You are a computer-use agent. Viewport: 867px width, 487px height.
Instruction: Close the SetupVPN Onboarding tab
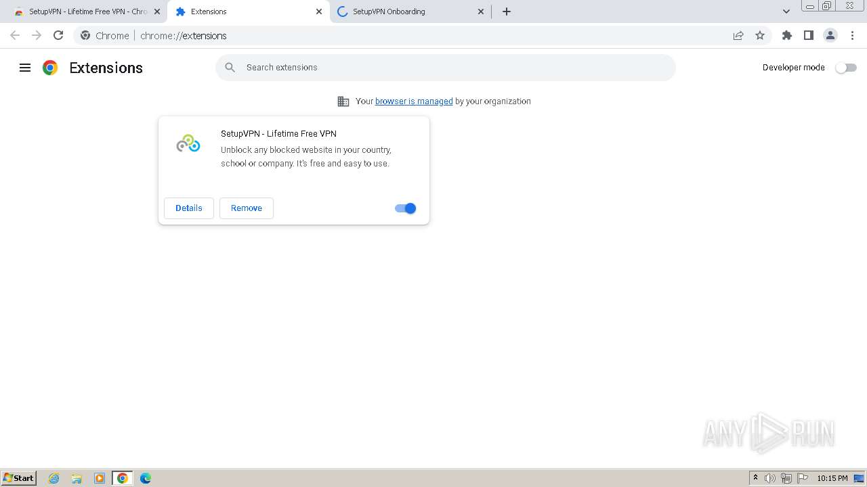(481, 11)
